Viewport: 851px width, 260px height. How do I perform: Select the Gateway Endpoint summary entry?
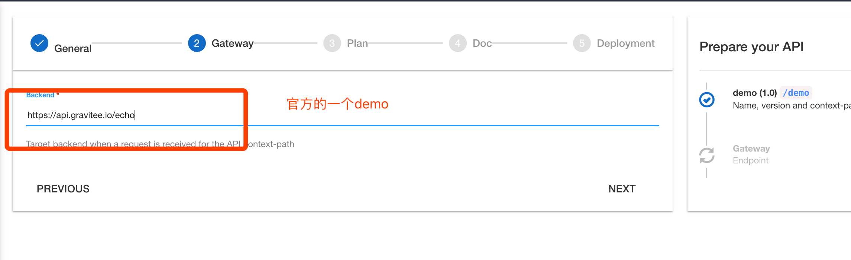[751, 155]
